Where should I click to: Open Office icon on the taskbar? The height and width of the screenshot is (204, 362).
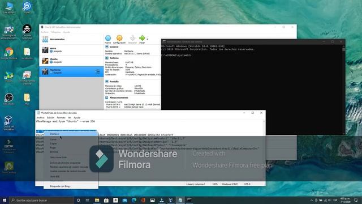[x=143, y=200]
